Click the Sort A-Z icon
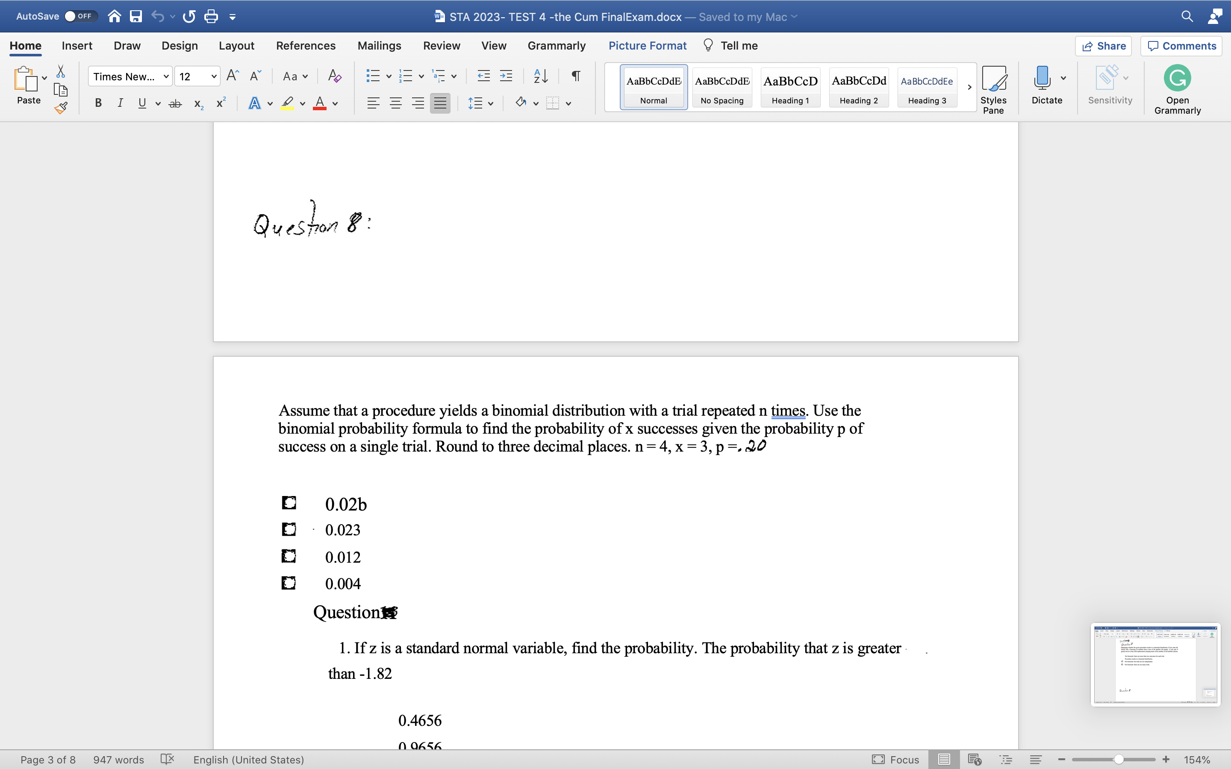The height and width of the screenshot is (769, 1231). 540,76
